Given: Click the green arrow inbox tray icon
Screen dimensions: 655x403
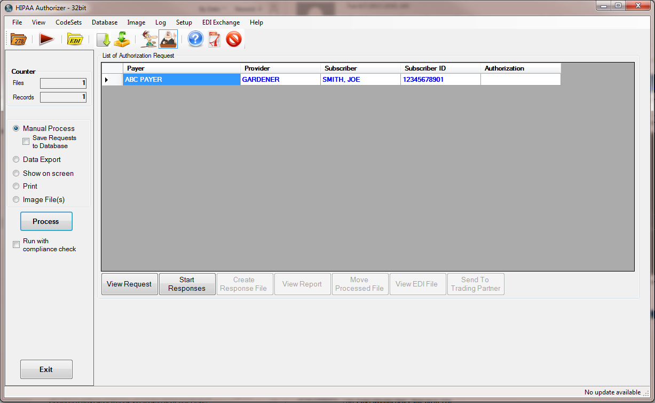Looking at the screenshot, I should click(x=122, y=40).
